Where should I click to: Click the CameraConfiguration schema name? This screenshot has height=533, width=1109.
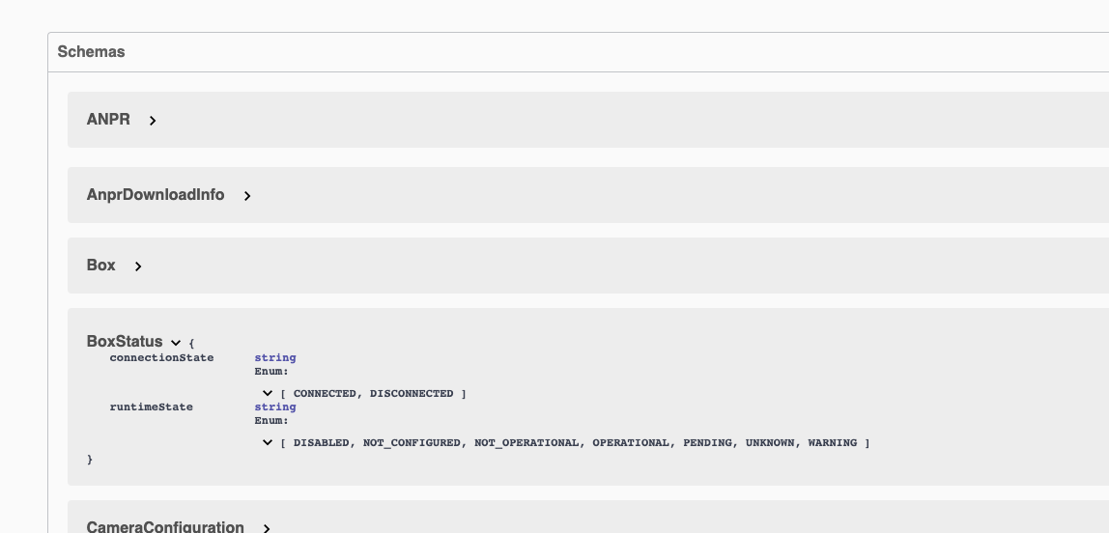(x=165, y=526)
